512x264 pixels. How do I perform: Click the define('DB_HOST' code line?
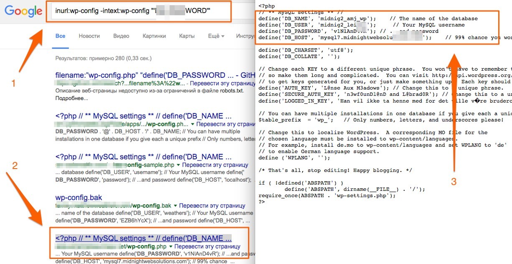click(385, 37)
